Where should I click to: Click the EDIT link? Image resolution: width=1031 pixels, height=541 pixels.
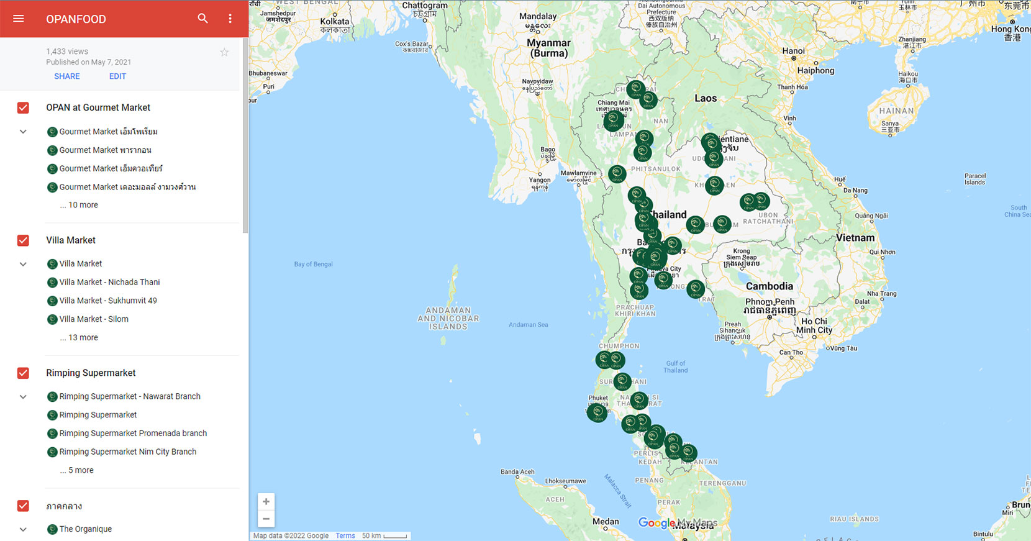(117, 76)
